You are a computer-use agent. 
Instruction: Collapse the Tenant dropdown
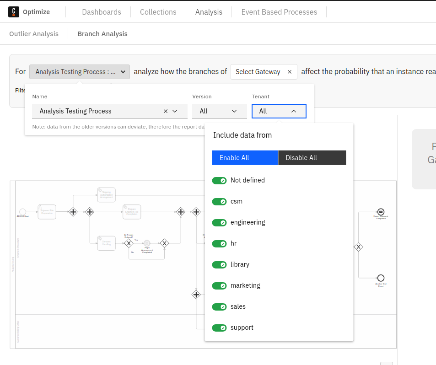click(x=279, y=111)
